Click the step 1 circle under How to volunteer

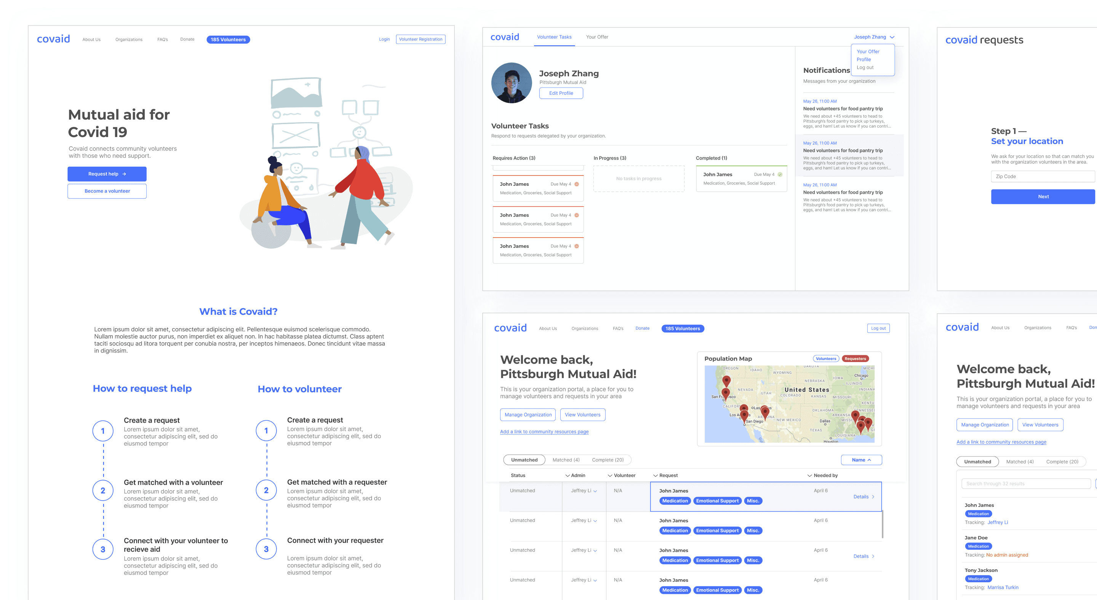[x=266, y=430]
